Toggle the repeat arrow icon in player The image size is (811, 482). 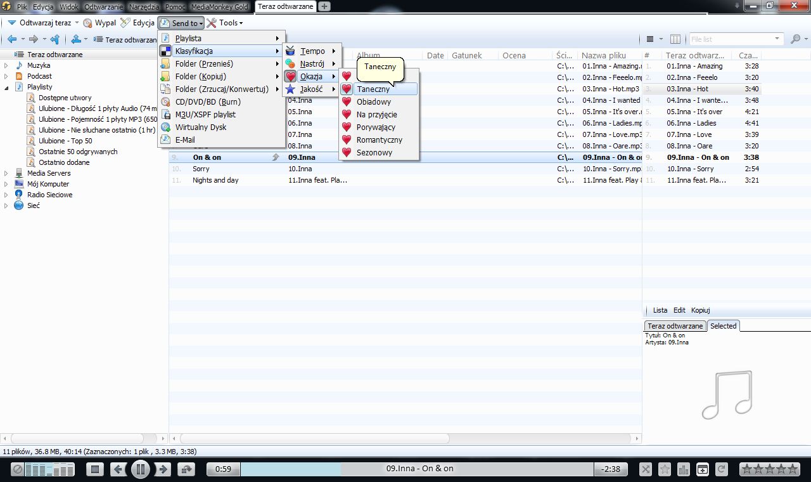pyautogui.click(x=186, y=469)
